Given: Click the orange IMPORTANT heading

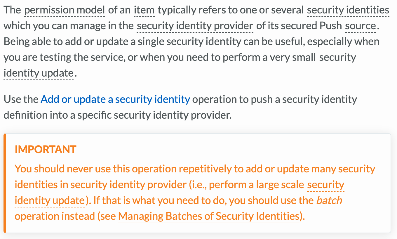Looking at the screenshot, I should [46, 149].
